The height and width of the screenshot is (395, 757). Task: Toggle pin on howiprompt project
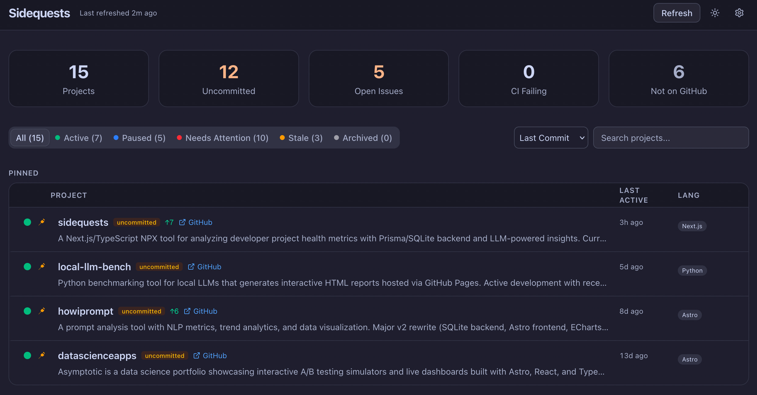point(42,311)
